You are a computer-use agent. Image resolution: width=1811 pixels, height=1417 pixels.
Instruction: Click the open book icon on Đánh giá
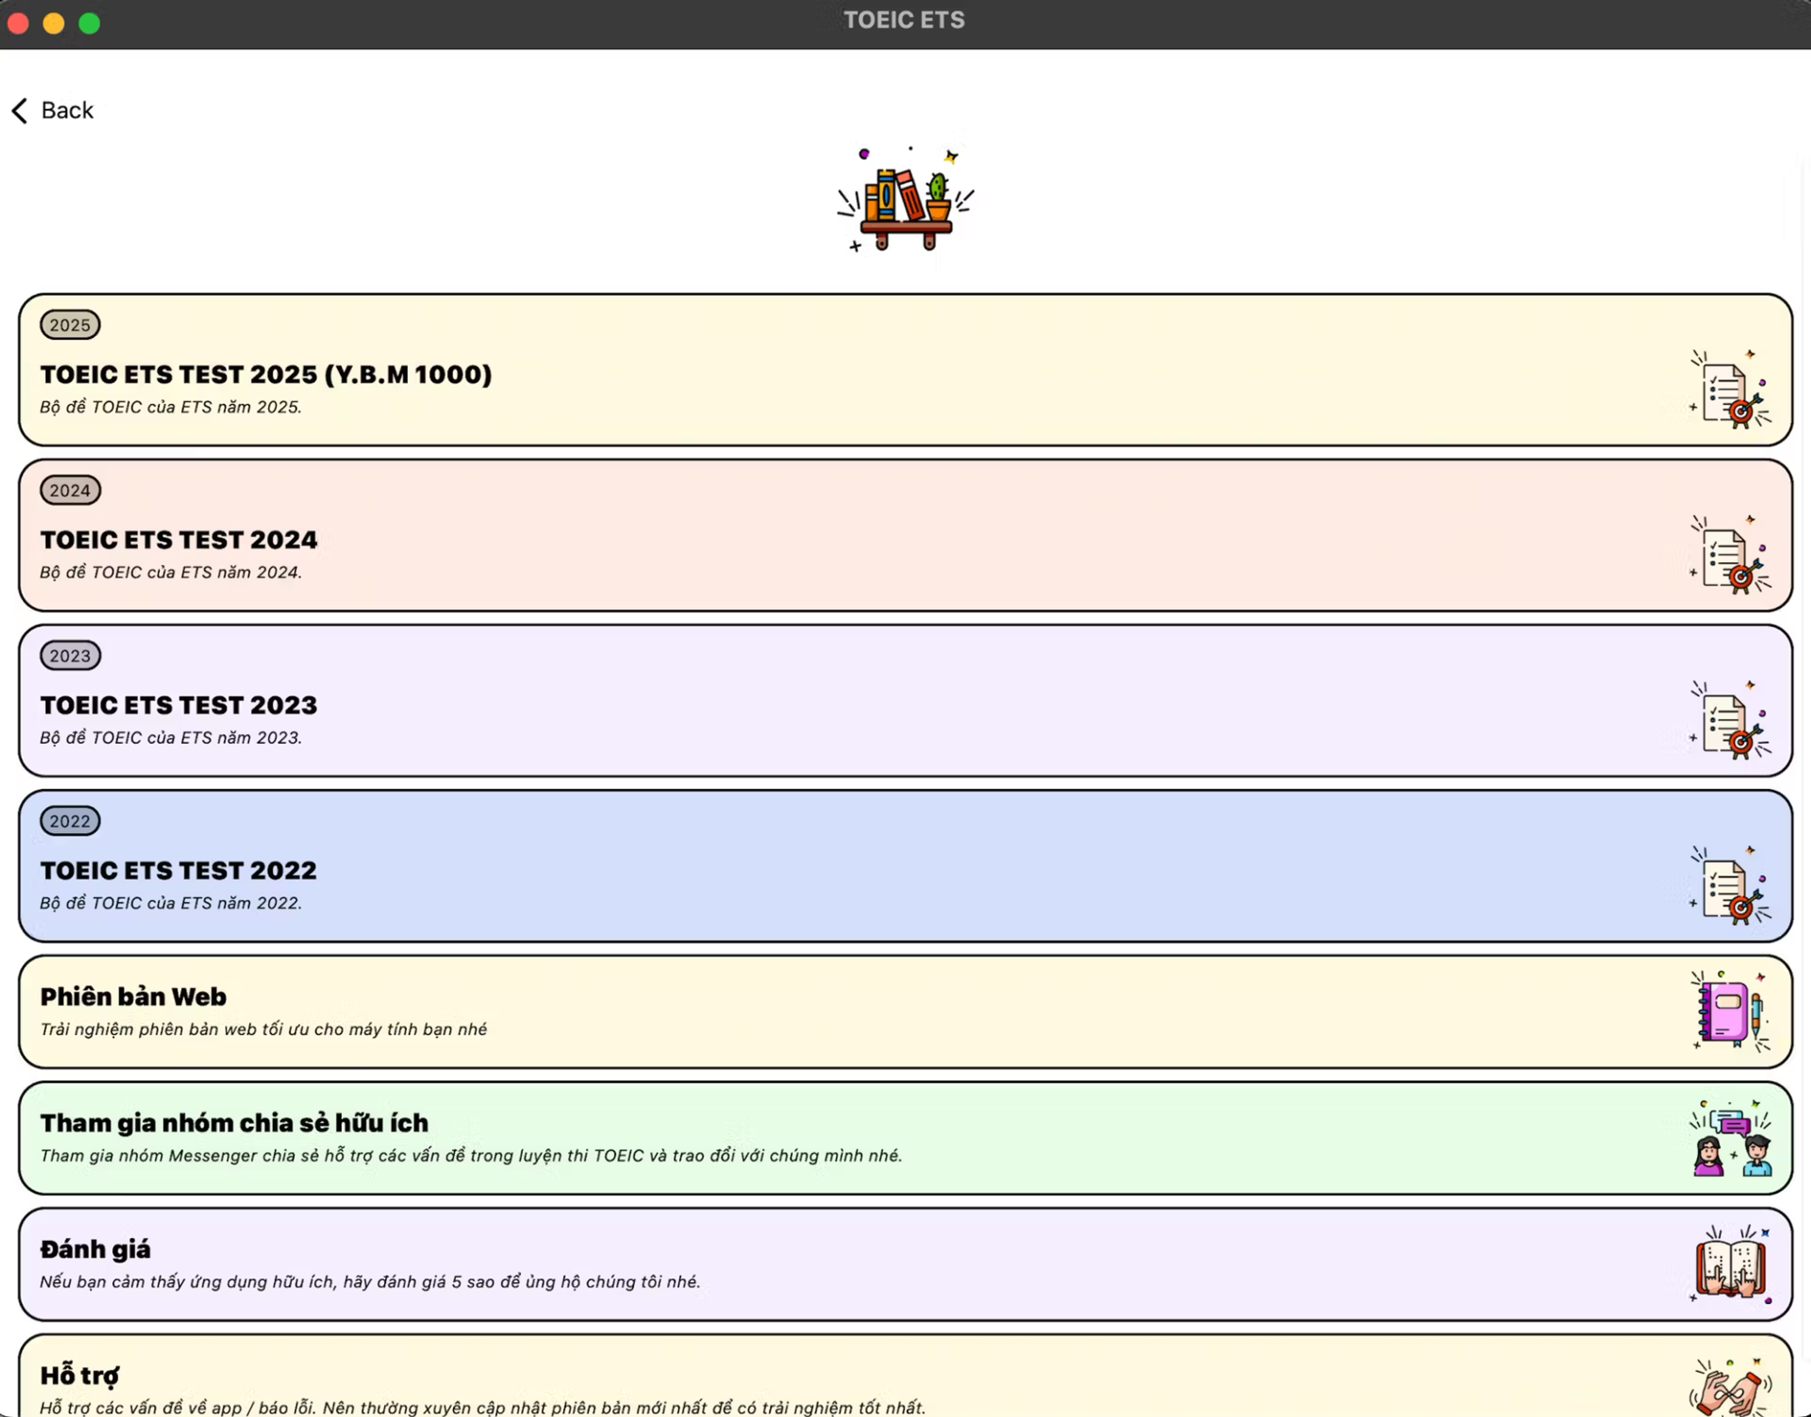(x=1731, y=1264)
